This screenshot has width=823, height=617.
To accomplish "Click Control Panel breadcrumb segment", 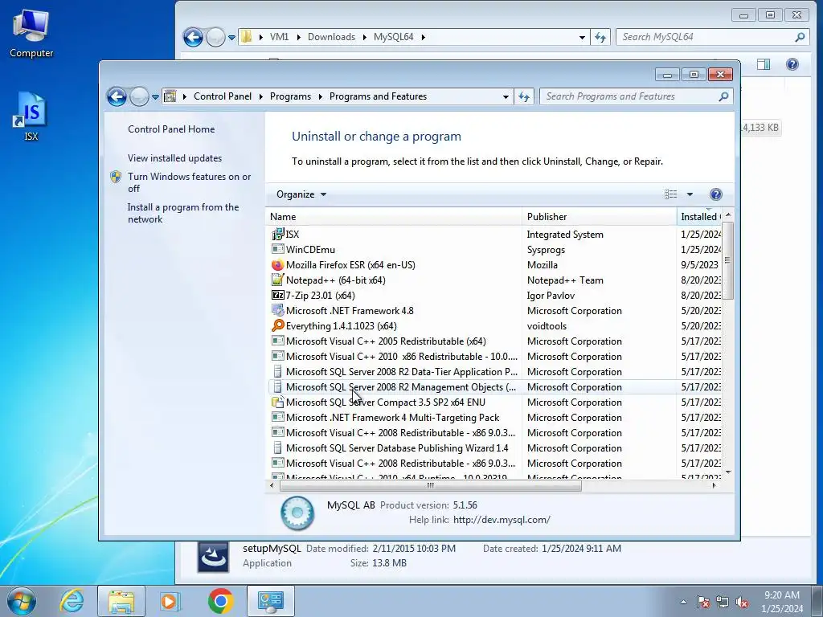I will tap(223, 96).
